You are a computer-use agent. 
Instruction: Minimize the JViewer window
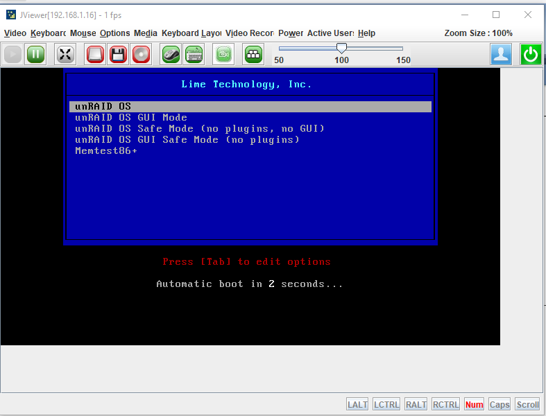click(465, 15)
